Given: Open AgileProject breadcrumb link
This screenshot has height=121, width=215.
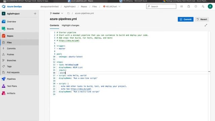Looking at the screenshot, I should point(70,6).
